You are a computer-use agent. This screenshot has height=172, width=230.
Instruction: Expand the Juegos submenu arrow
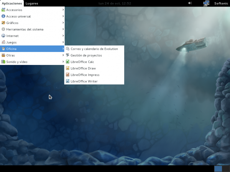tap(63, 42)
